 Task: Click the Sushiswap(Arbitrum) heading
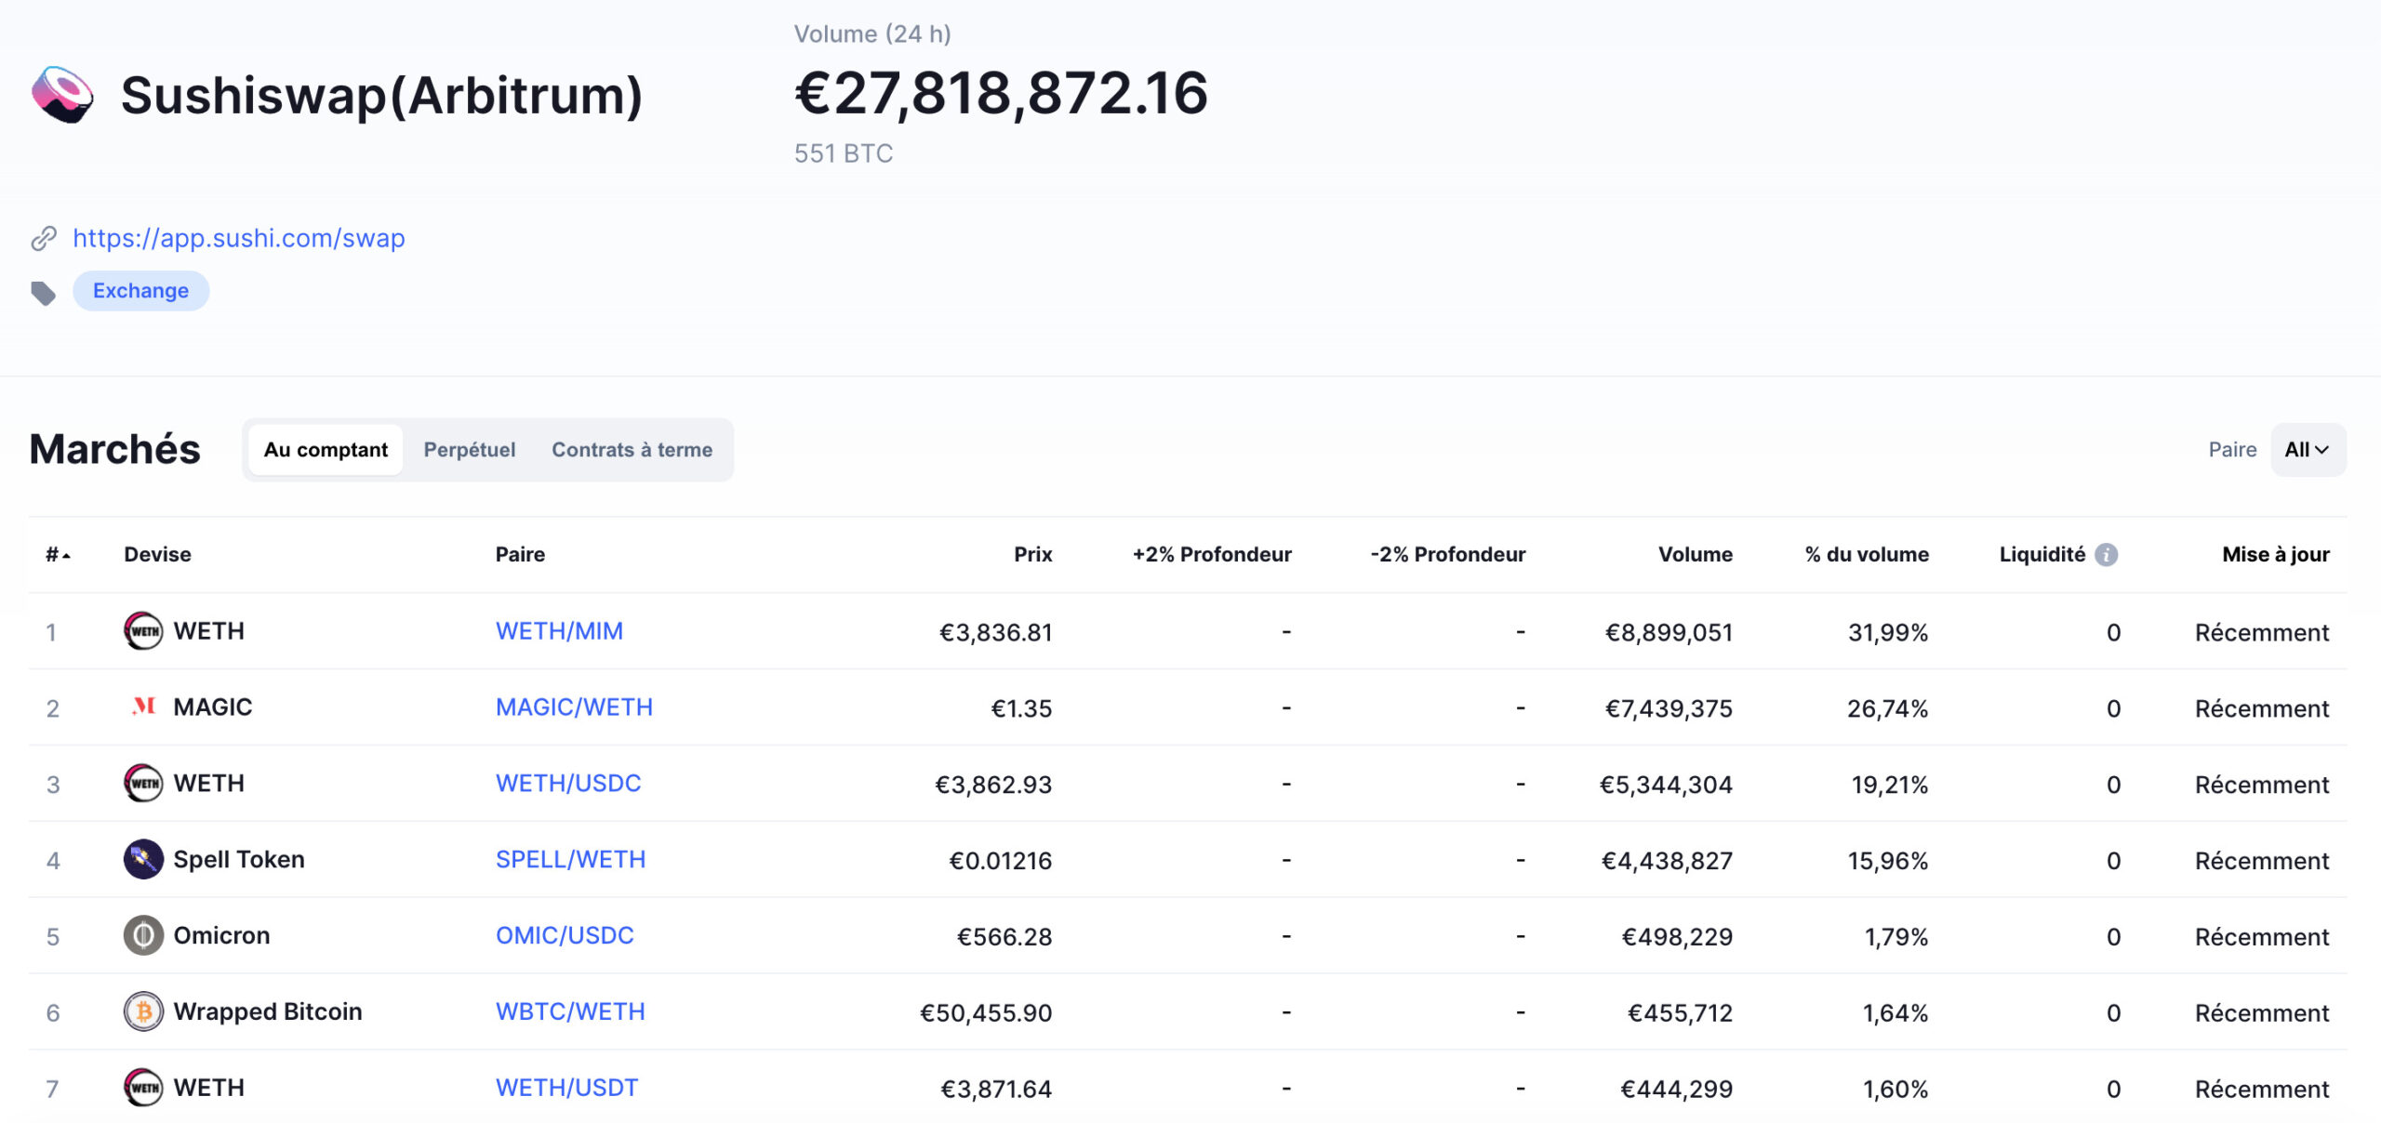[381, 96]
